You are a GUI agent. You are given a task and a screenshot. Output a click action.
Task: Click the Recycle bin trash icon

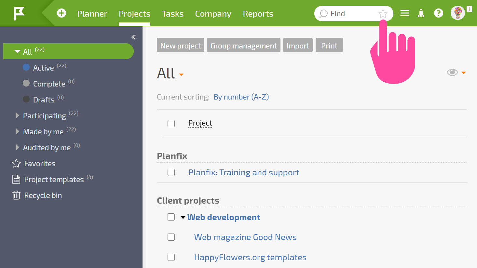pos(16,195)
